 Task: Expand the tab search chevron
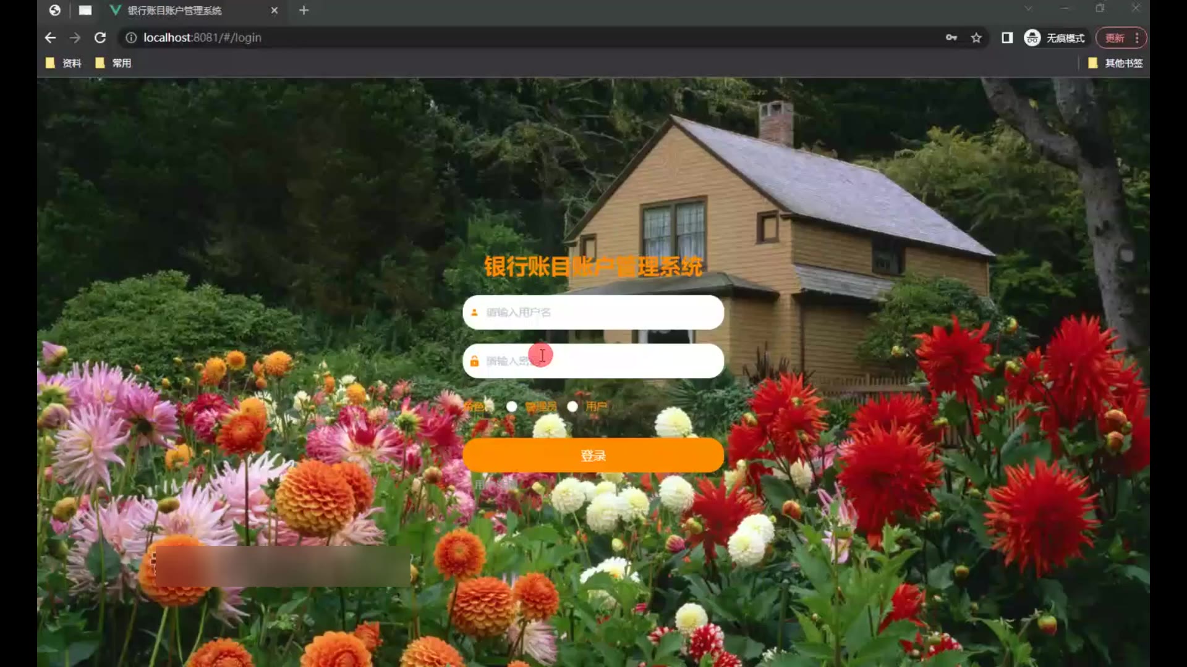click(x=1028, y=9)
